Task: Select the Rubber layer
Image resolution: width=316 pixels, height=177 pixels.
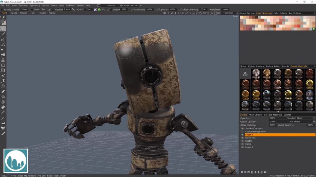Action: (x=249, y=141)
